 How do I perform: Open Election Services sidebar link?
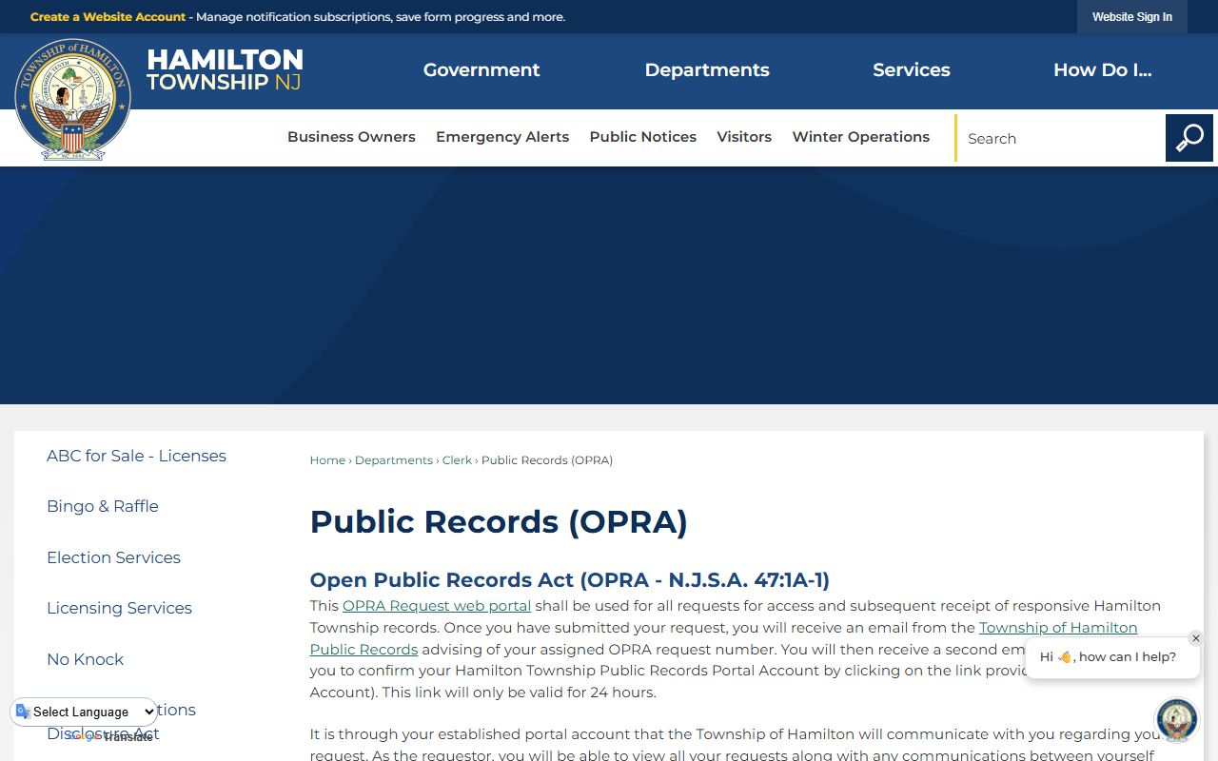[x=113, y=557]
